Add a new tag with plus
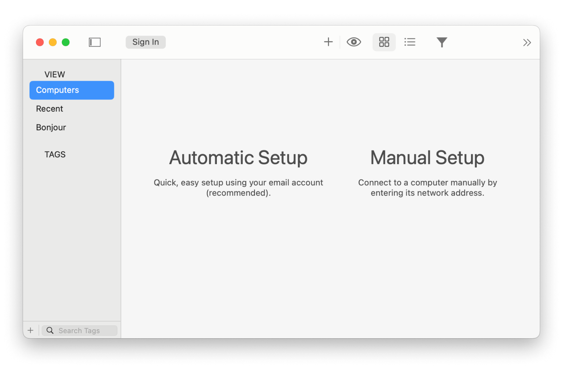 (x=31, y=330)
